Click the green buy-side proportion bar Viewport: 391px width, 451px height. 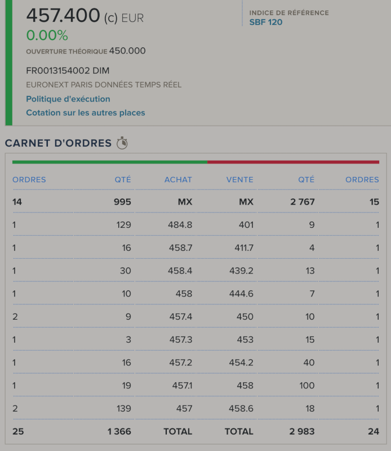pyautogui.click(x=110, y=162)
